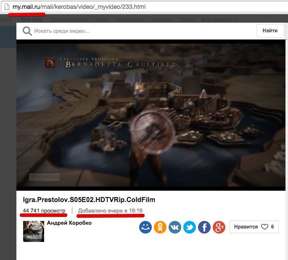The image size is (288, 260).
Task: Open the Знакомства navigation link
Action: pyautogui.click(x=129, y=19)
